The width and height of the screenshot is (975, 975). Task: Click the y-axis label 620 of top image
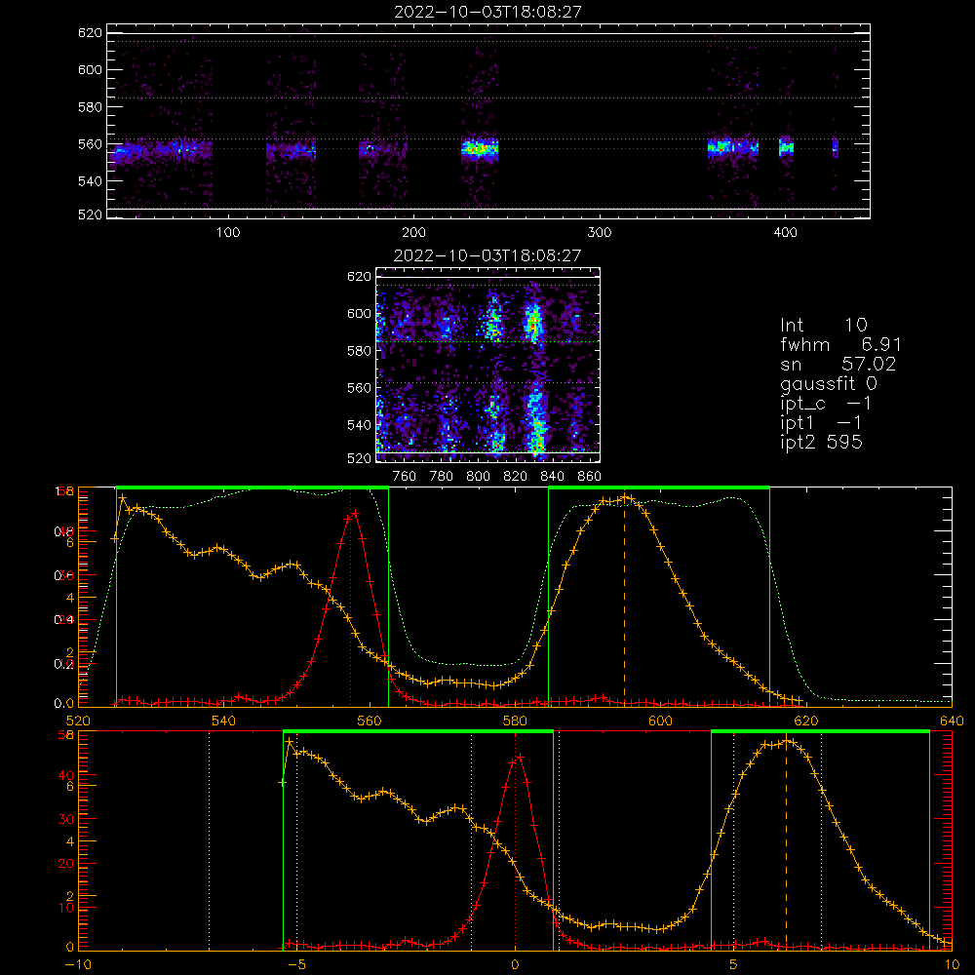coord(90,32)
